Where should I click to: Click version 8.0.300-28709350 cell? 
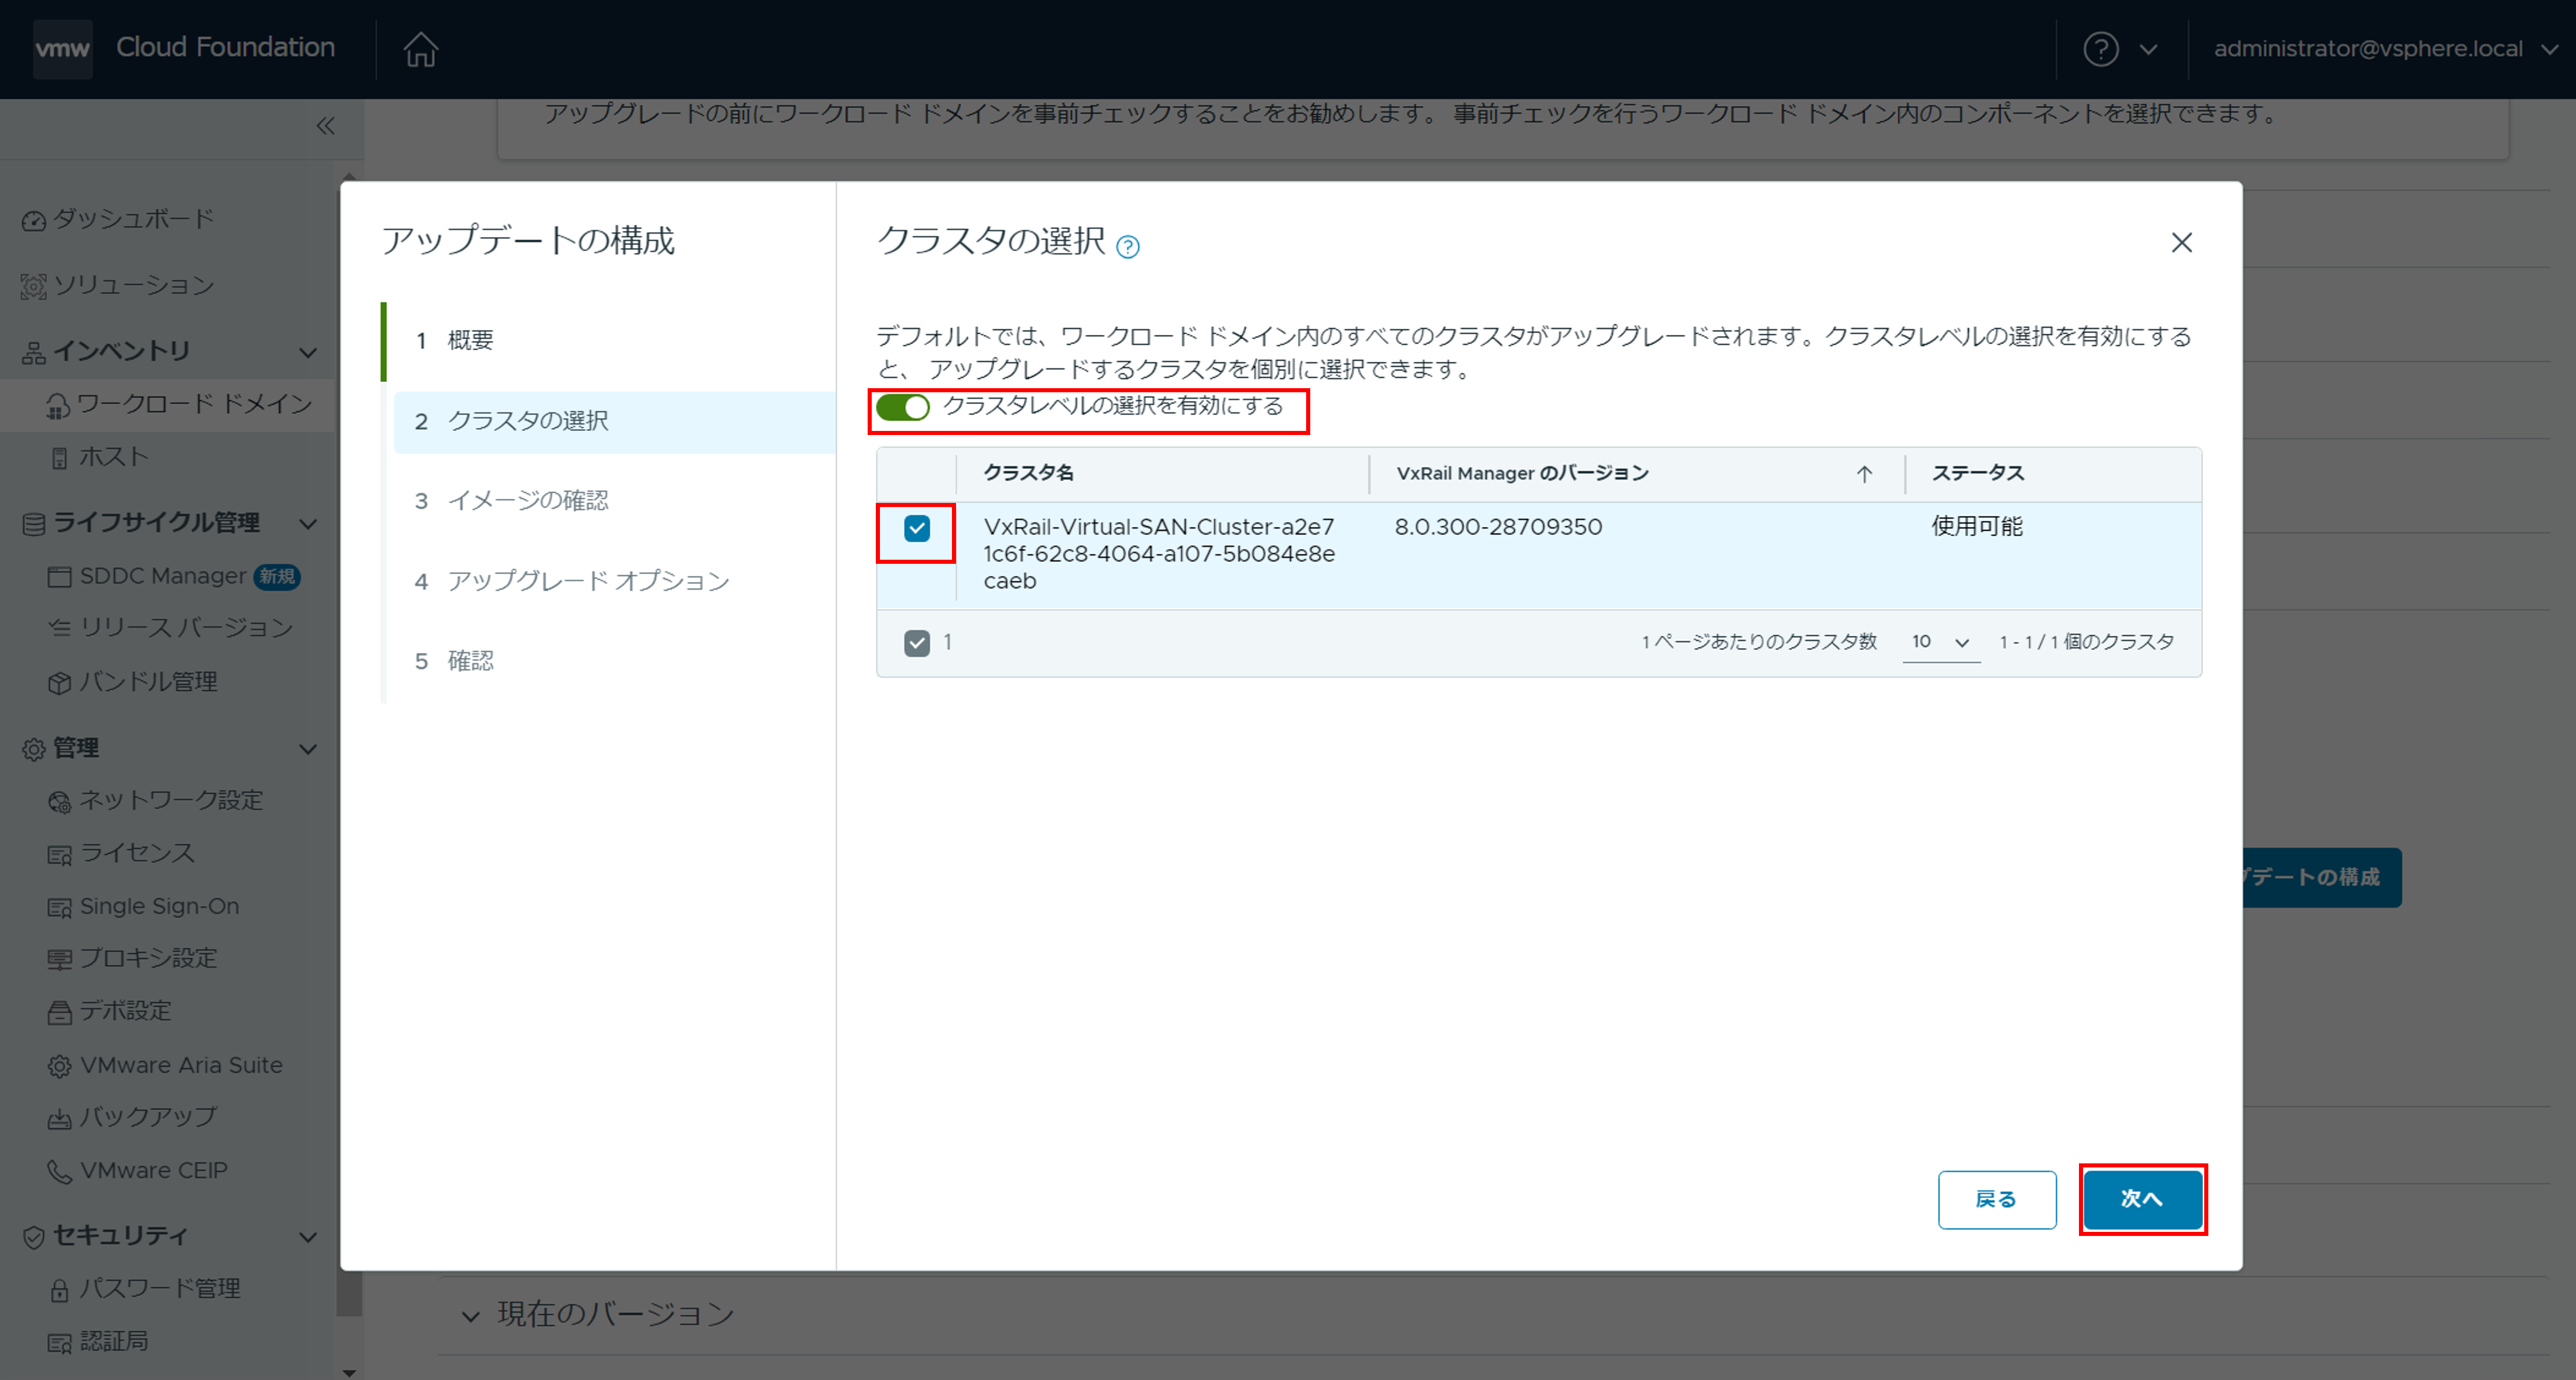1498,527
